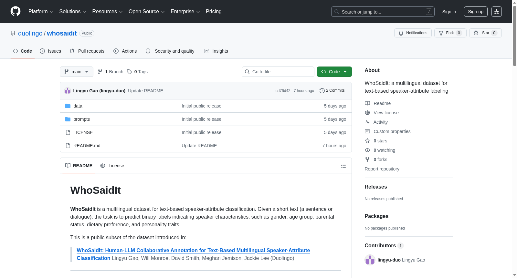Click the note icon beside Custom properties
Screen dimensions: 517x278
pyautogui.click(x=367, y=131)
